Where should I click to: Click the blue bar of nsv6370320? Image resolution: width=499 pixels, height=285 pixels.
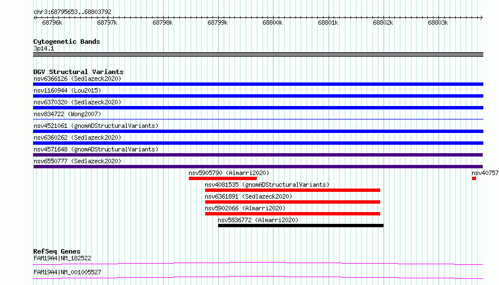tap(258, 108)
